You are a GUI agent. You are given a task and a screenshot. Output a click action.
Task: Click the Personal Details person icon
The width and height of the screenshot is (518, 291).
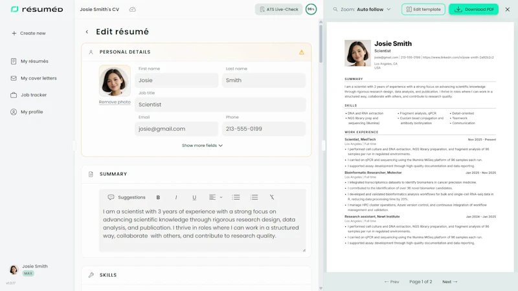point(91,52)
